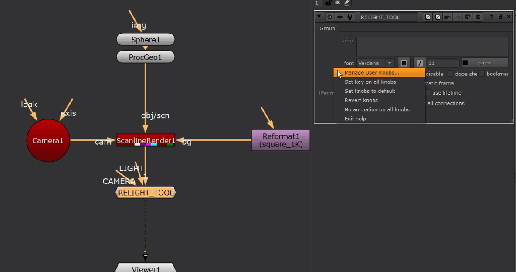Open help with the question mark icon
516x272 pixels.
[x=492, y=17]
